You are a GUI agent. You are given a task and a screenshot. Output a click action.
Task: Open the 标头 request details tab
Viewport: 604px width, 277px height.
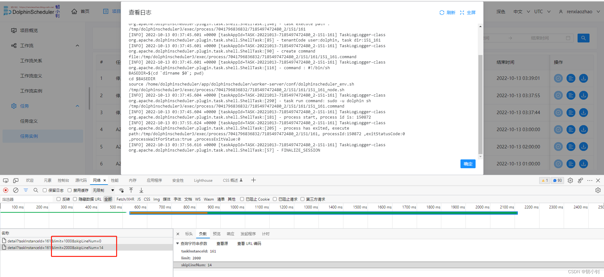189,234
